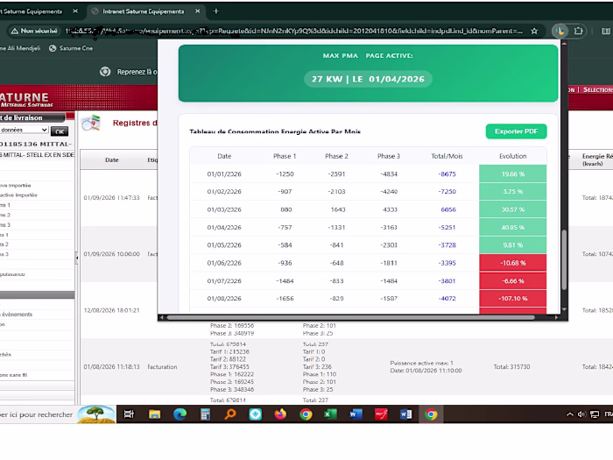Viewport: 613px width, 460px height.
Task: Select the 12/08/2026 18:01:21 row date
Action: pos(111,310)
